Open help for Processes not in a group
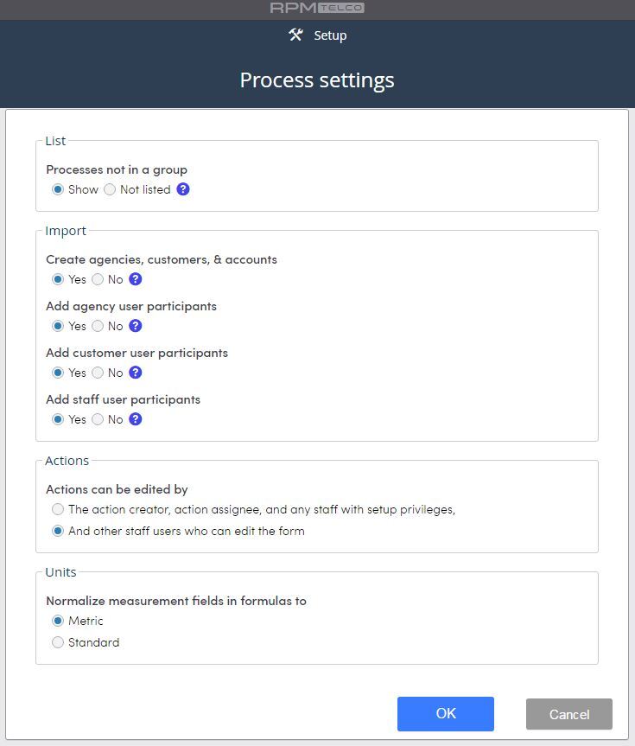This screenshot has width=635, height=746. point(183,189)
